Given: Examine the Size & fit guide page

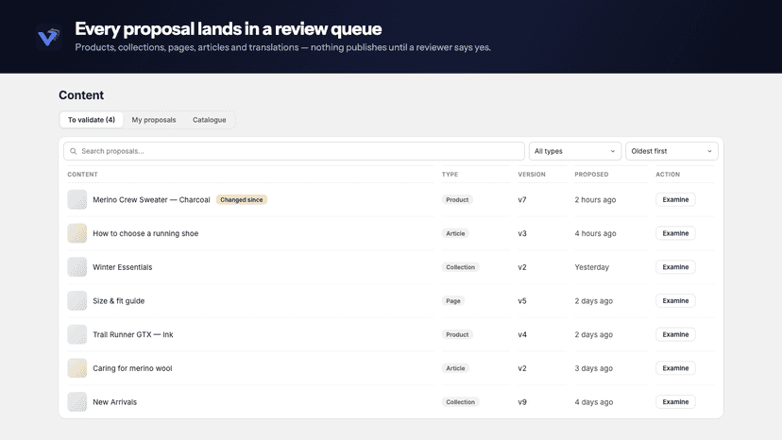Looking at the screenshot, I should pos(675,301).
